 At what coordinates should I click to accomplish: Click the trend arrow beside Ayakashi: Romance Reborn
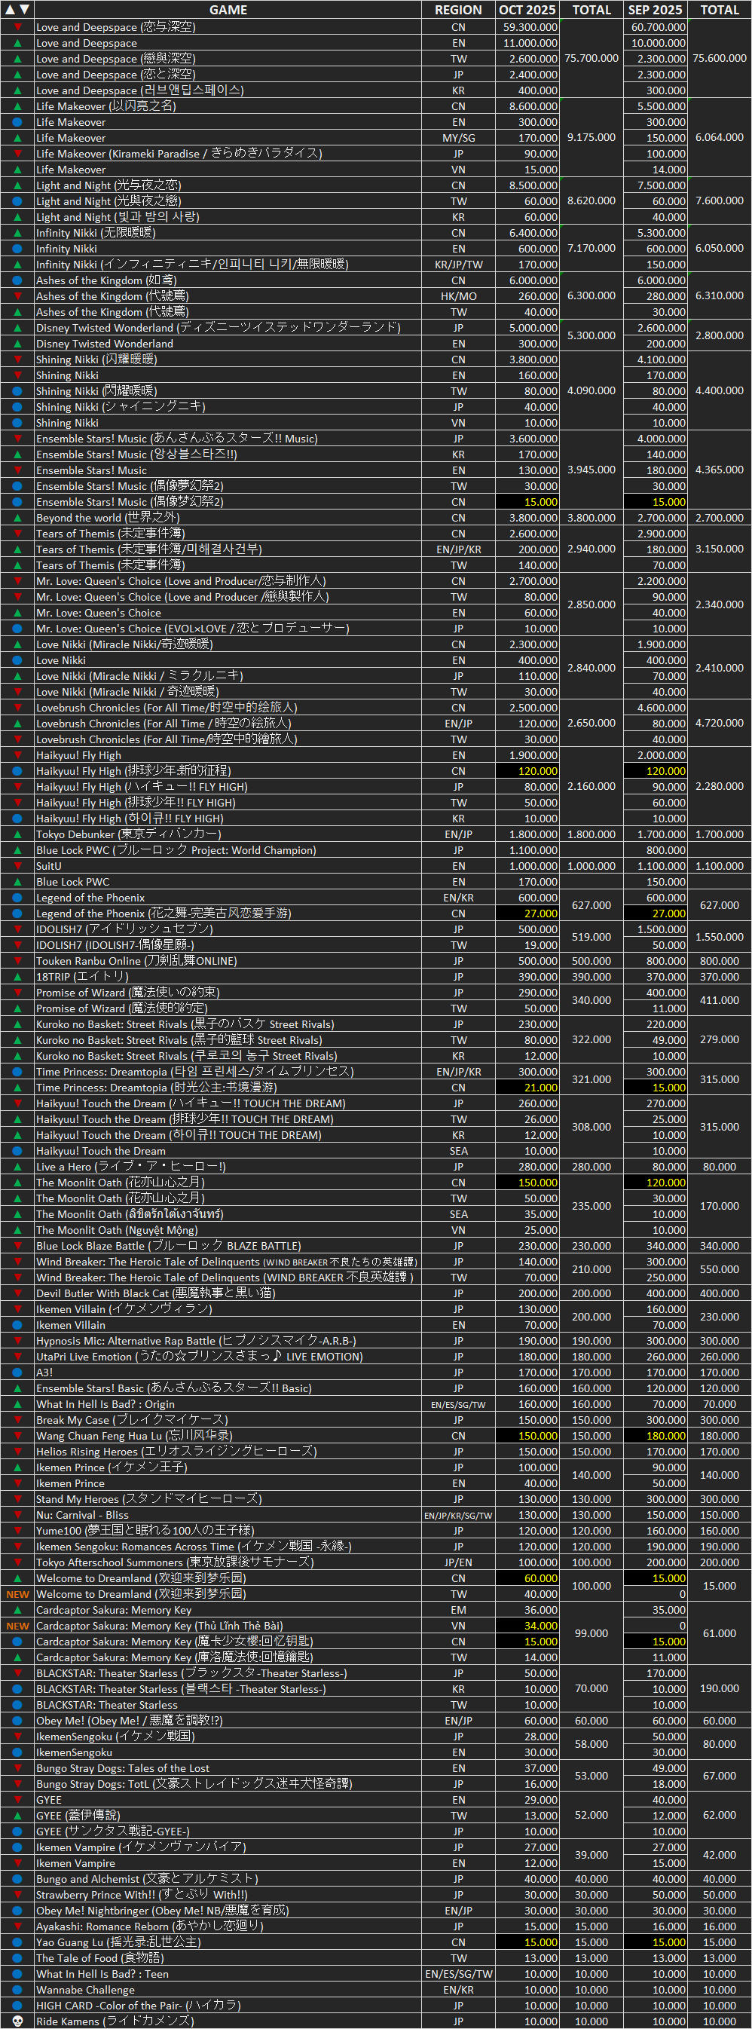click(17, 1926)
